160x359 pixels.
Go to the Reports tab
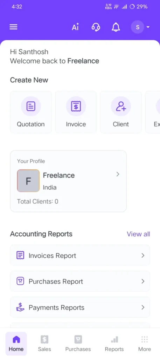[114, 344]
